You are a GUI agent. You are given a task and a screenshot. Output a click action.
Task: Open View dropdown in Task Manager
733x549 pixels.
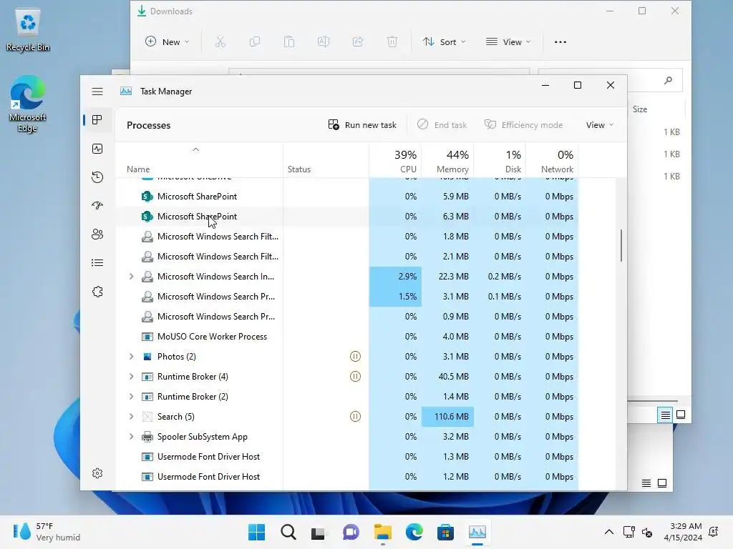[599, 124]
